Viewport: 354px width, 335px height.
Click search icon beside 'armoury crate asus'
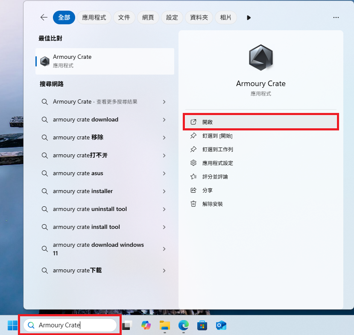(45, 173)
